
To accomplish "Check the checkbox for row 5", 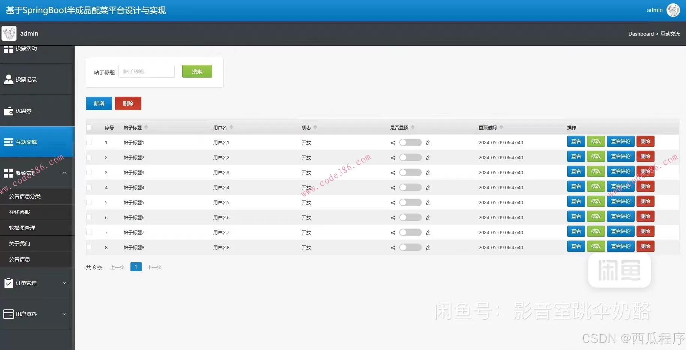I will point(89,202).
